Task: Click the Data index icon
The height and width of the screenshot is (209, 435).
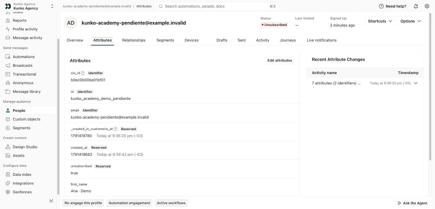Action: 8,175
